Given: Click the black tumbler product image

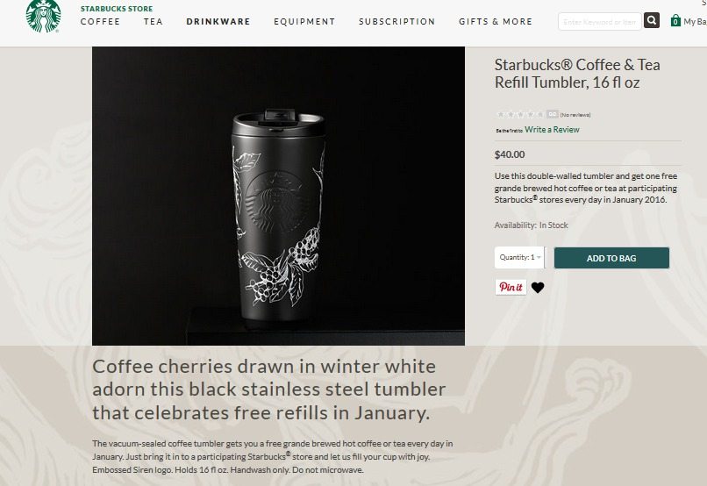Looking at the screenshot, I should 278,197.
